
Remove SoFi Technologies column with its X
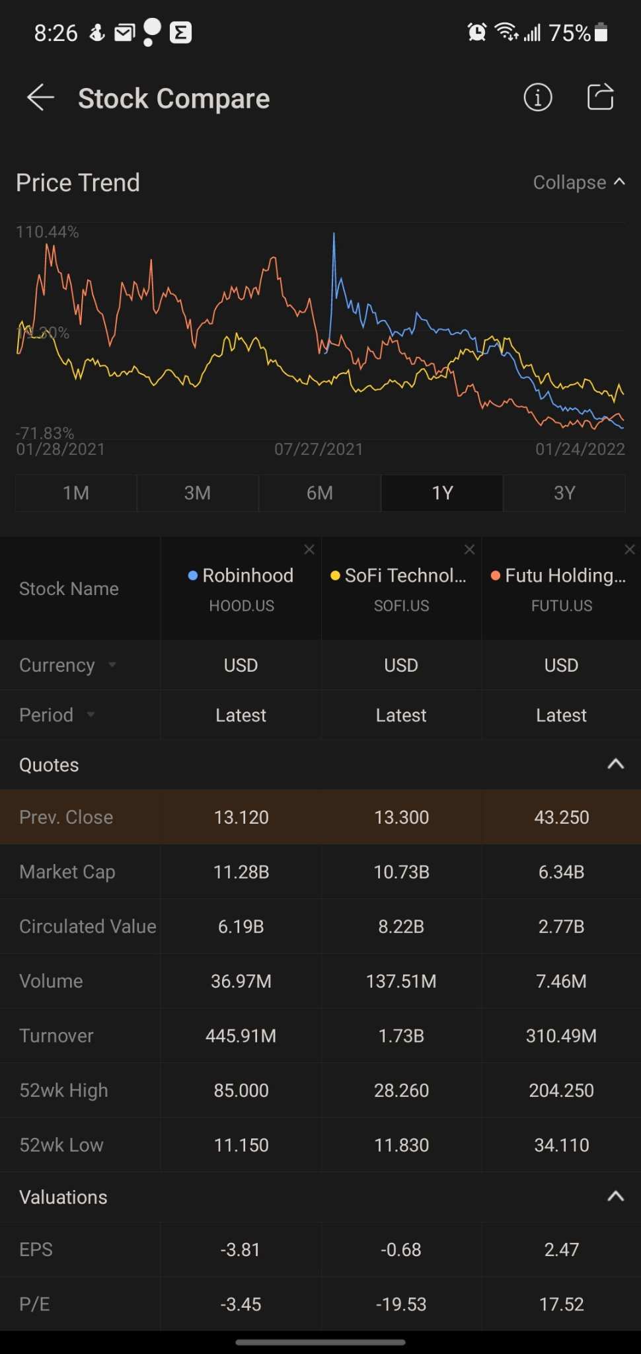(x=469, y=549)
